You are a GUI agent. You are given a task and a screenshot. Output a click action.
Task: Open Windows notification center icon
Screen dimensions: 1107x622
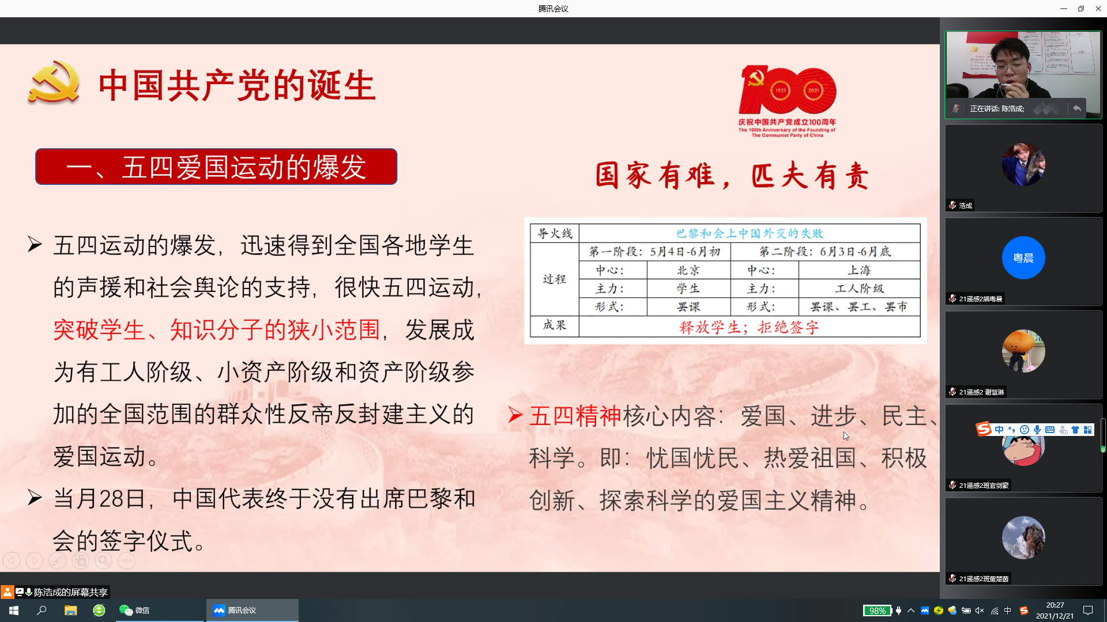[1088, 610]
